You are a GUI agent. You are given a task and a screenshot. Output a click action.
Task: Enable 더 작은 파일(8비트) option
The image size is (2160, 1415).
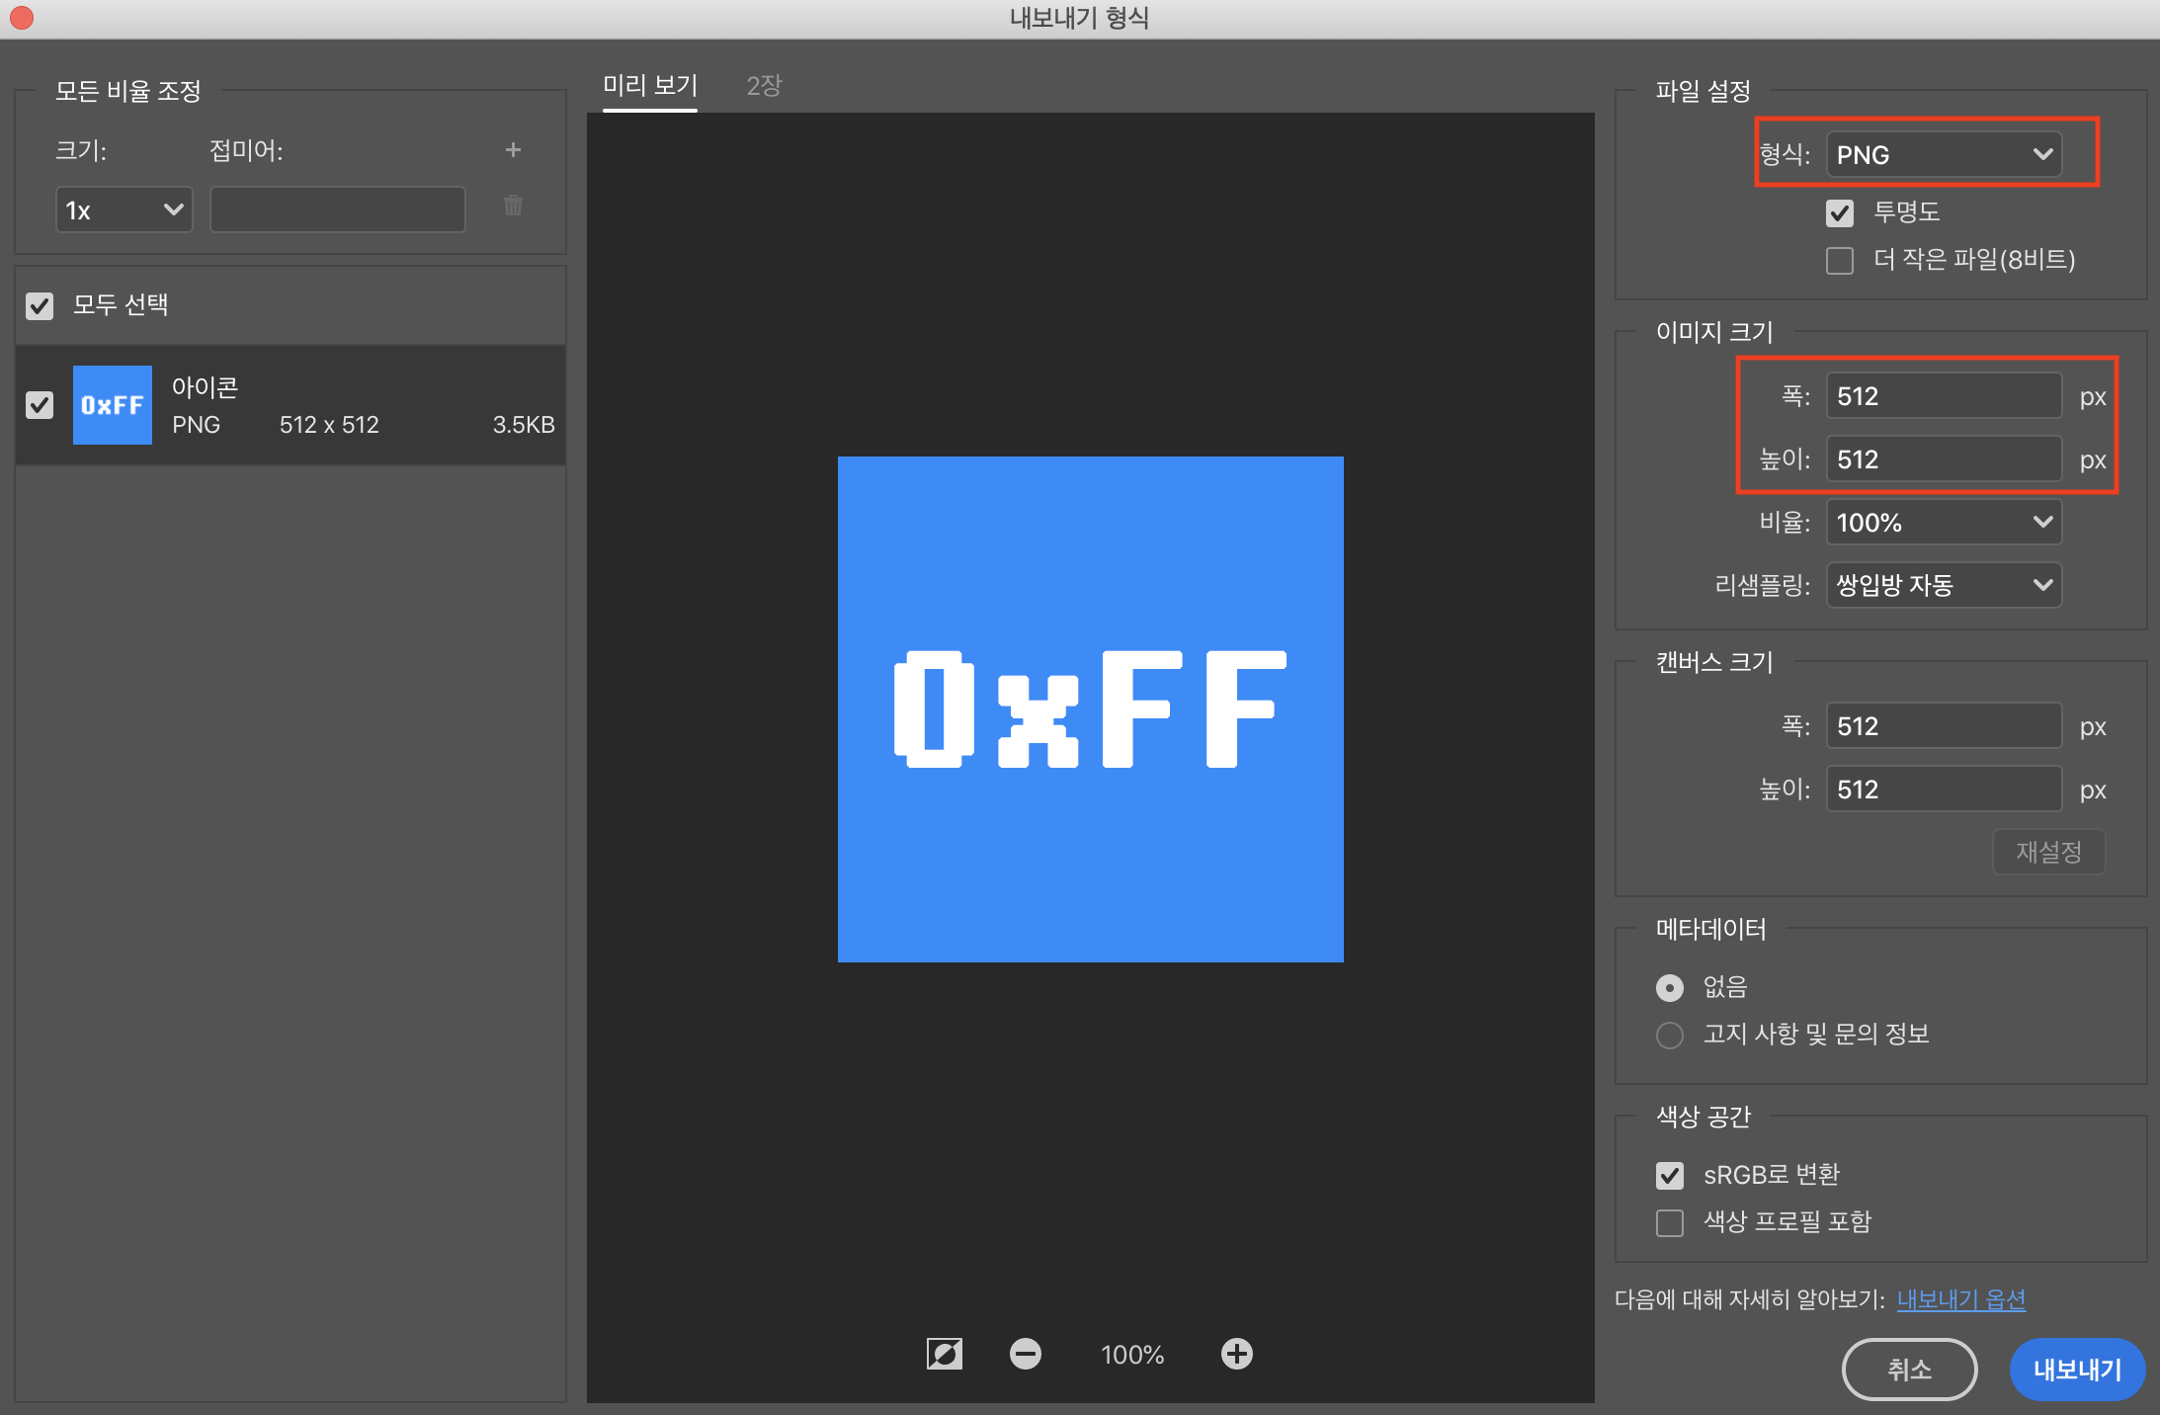pyautogui.click(x=1840, y=260)
